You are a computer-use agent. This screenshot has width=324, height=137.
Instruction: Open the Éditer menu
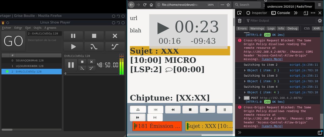pos(18,28)
